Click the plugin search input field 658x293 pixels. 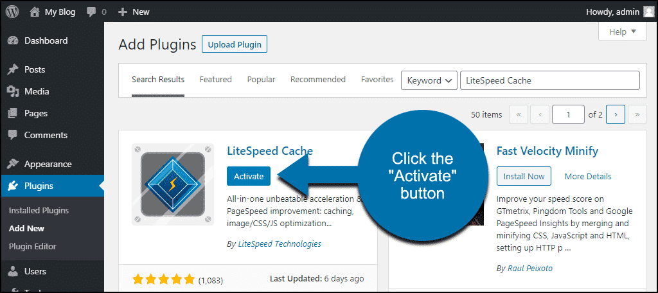pos(549,80)
